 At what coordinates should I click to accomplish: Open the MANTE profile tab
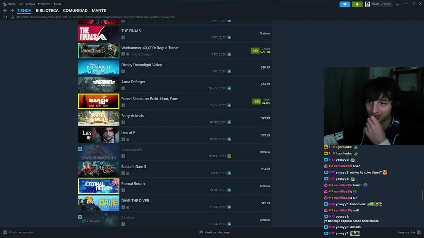tap(99, 11)
